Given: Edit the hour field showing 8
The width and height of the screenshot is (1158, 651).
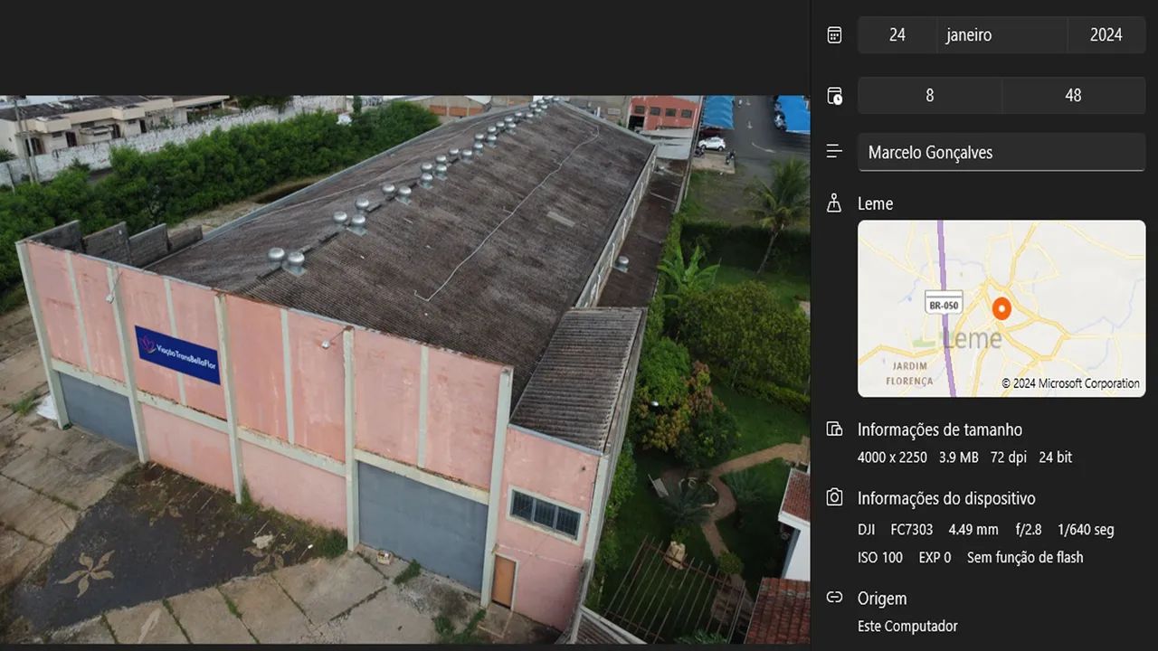Looking at the screenshot, I should point(929,95).
